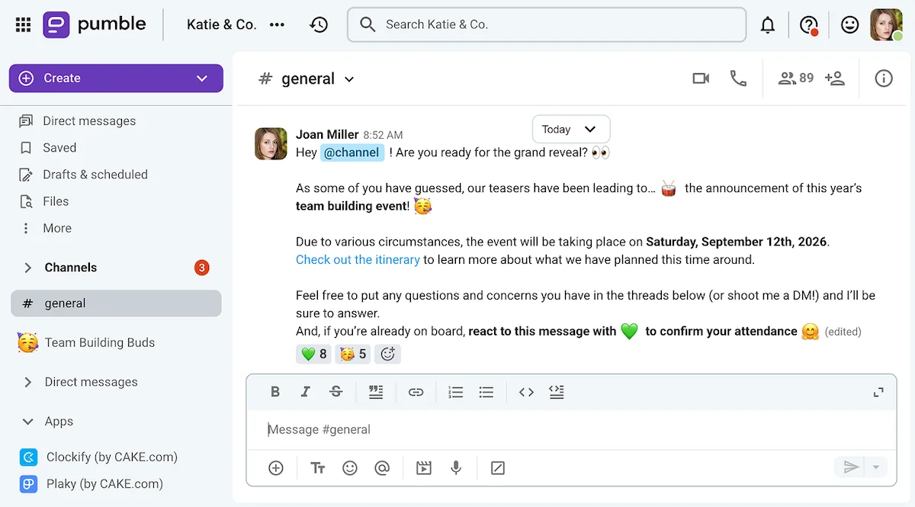Toggle inline code formatting
This screenshot has height=507, width=915.
click(526, 392)
